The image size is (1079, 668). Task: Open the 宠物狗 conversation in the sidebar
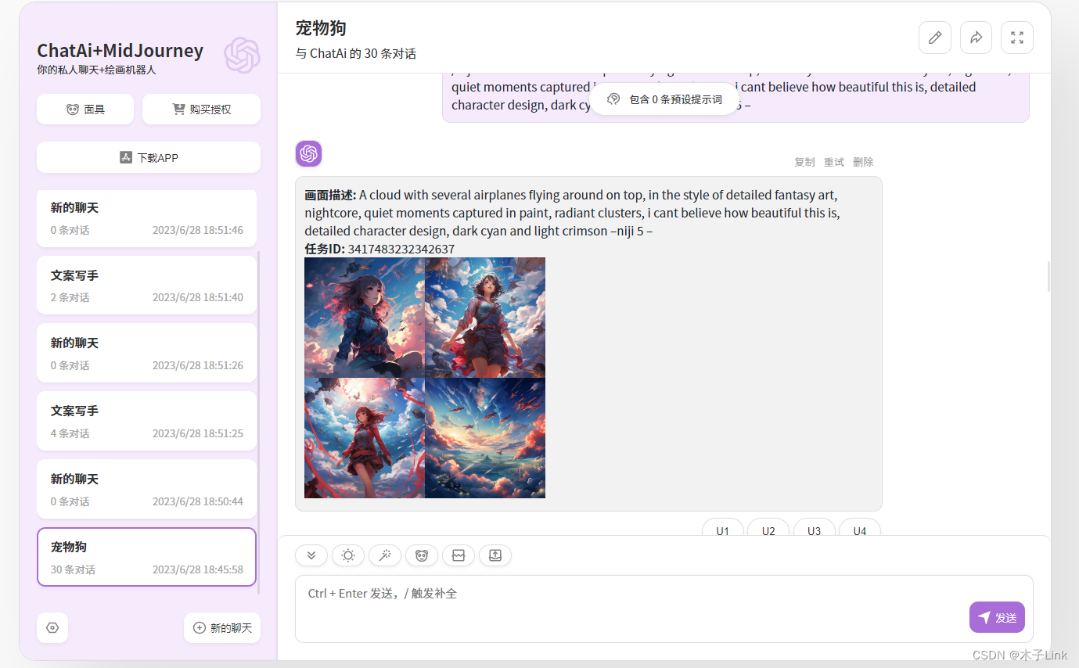tap(146, 556)
